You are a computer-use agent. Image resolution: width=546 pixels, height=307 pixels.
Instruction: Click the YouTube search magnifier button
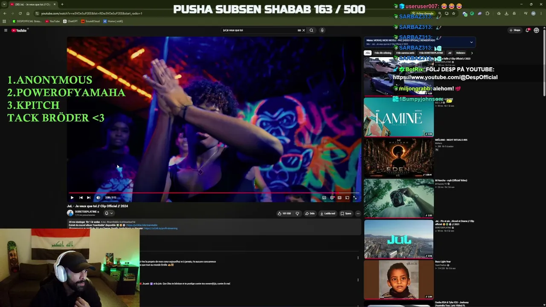(x=311, y=30)
